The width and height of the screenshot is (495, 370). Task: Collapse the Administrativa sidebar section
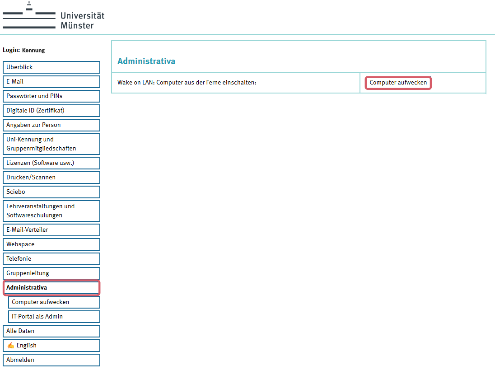[x=51, y=288]
